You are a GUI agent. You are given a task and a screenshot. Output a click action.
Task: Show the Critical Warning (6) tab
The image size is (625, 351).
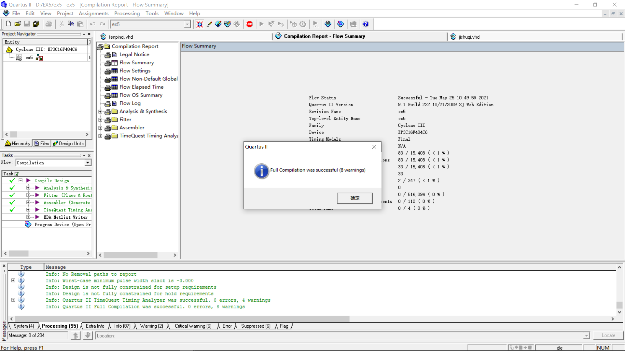coord(193,326)
